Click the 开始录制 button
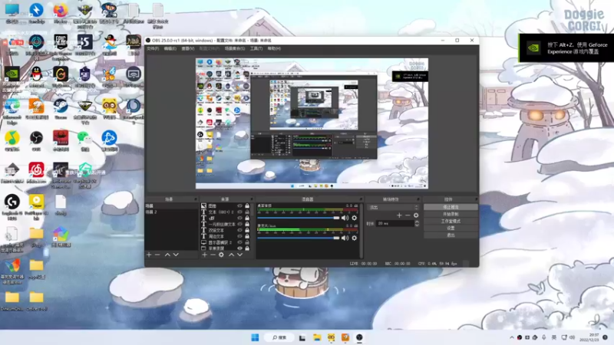 (x=451, y=214)
